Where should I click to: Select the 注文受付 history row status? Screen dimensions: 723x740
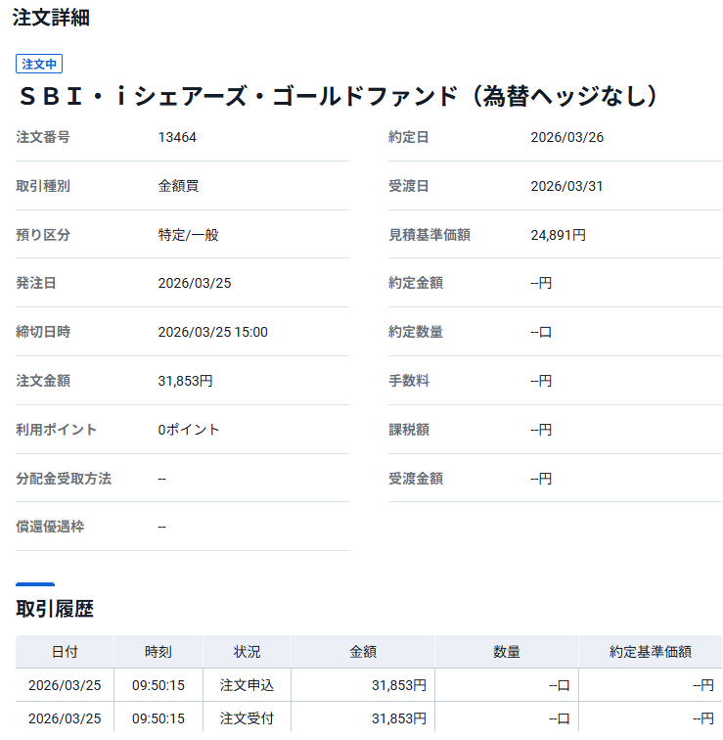pyautogui.click(x=247, y=718)
